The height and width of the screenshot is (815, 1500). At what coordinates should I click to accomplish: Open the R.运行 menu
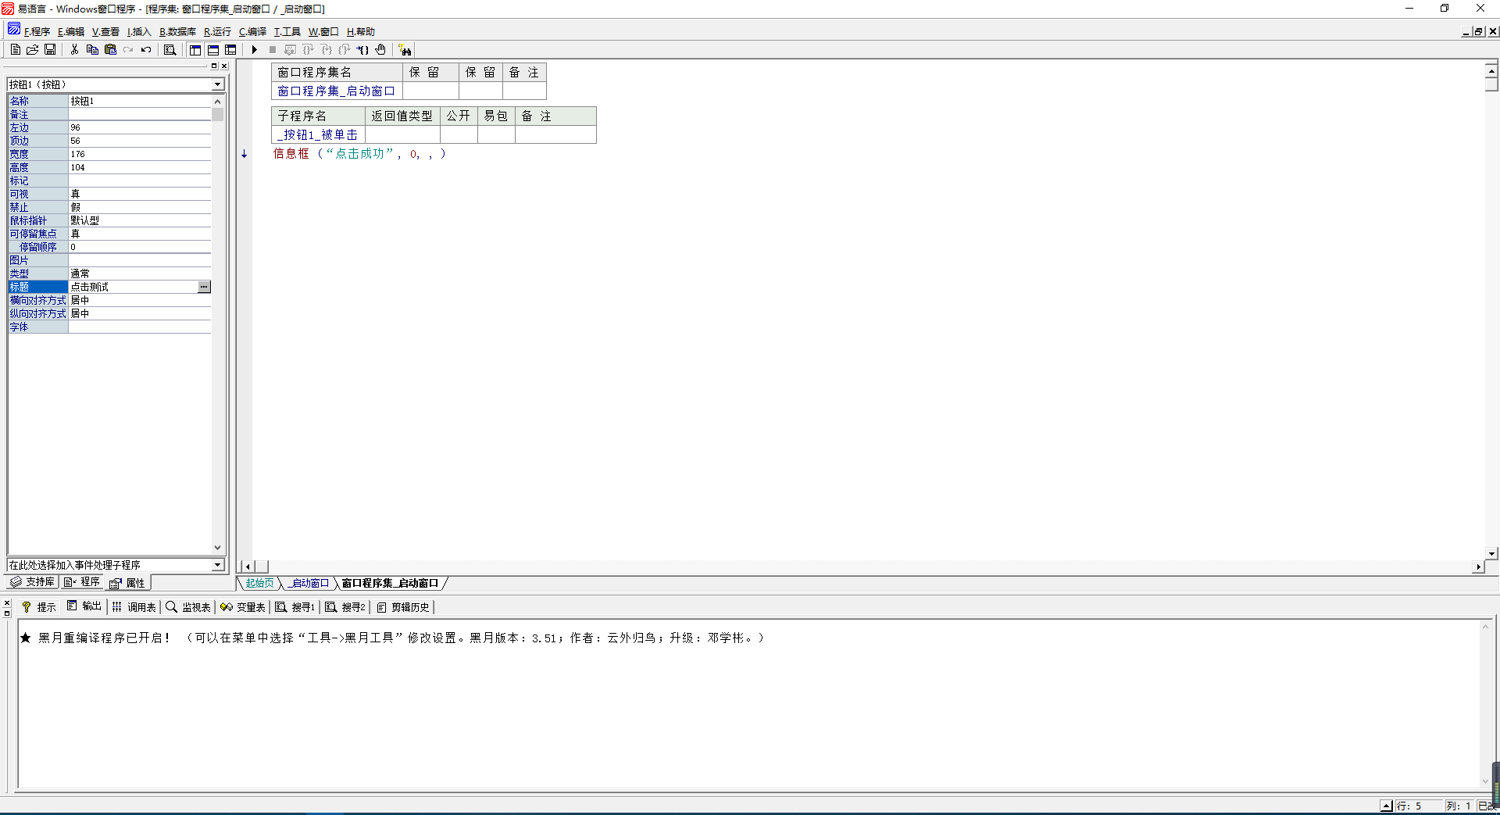pos(217,32)
